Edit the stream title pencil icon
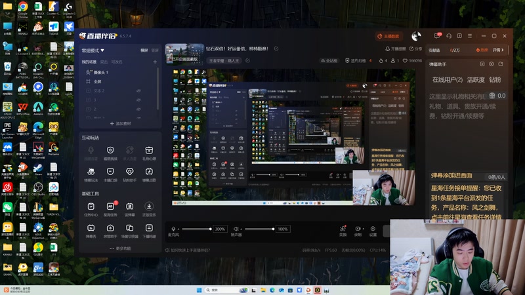The height and width of the screenshot is (295, 525). (276, 49)
